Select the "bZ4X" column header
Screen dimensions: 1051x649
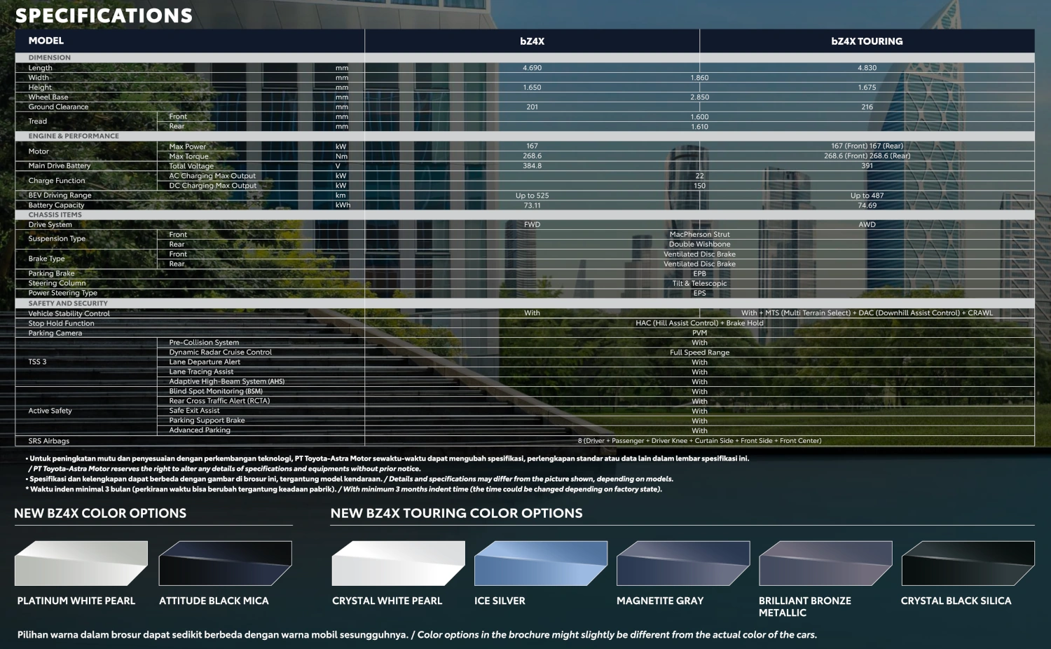click(533, 41)
